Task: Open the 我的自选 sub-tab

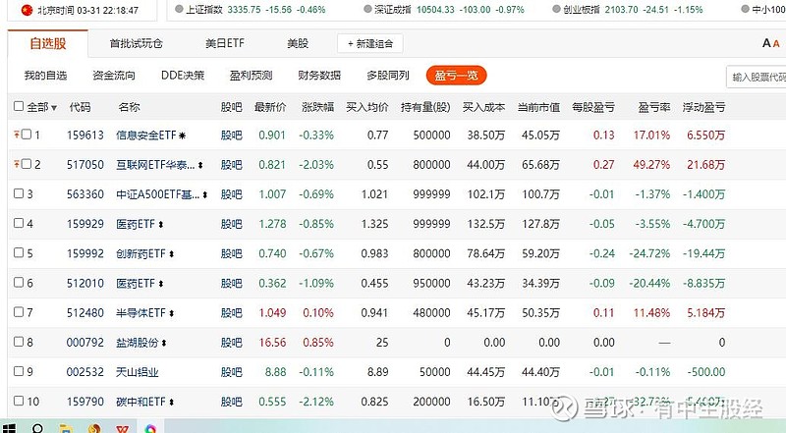Action: [45, 76]
